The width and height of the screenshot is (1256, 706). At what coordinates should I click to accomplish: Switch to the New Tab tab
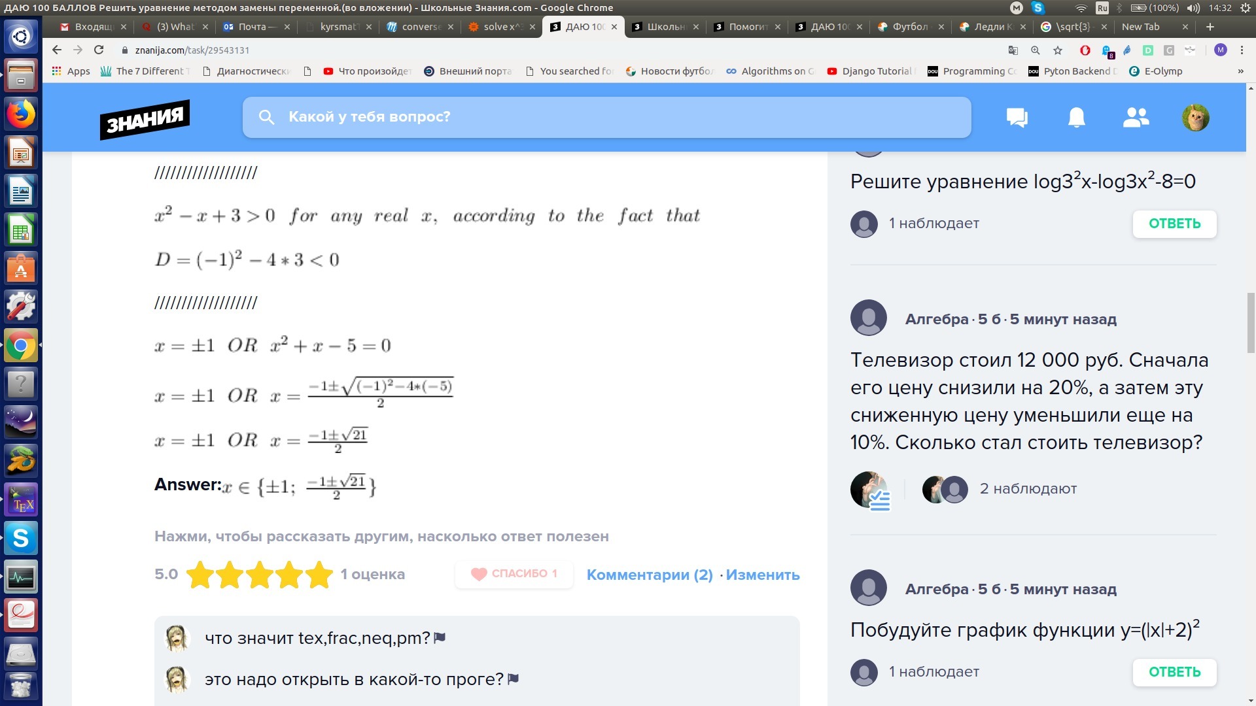1140,27
